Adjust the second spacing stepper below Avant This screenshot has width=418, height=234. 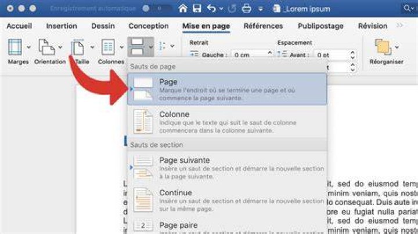352,67
